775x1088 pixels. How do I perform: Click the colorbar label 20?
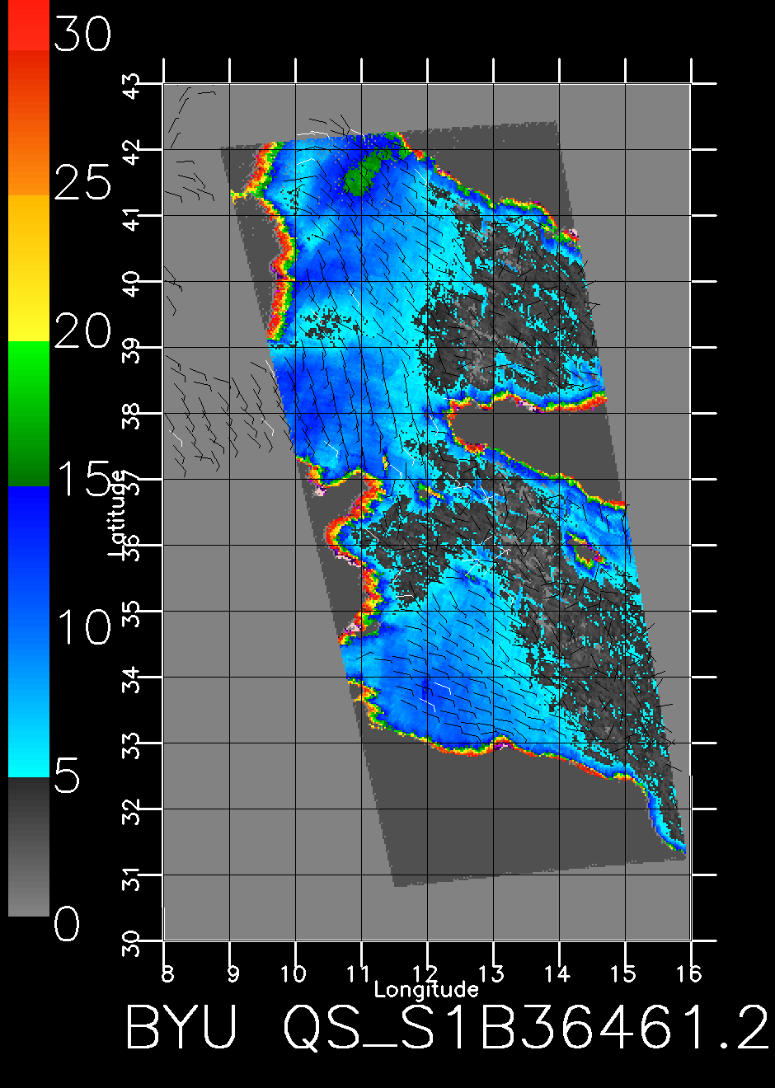point(82,331)
